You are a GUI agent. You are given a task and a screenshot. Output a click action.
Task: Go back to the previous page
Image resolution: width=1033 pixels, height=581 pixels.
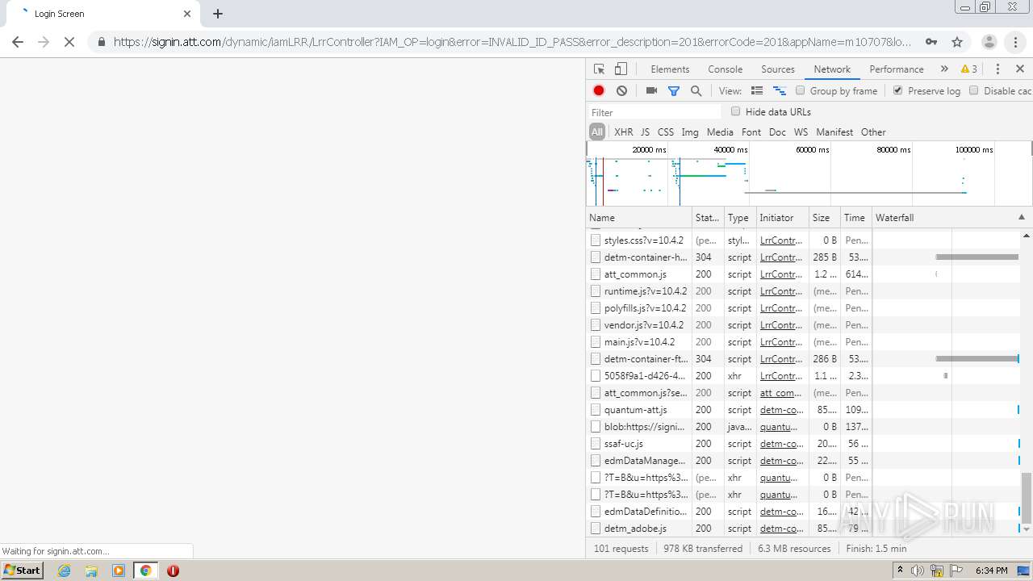(18, 42)
